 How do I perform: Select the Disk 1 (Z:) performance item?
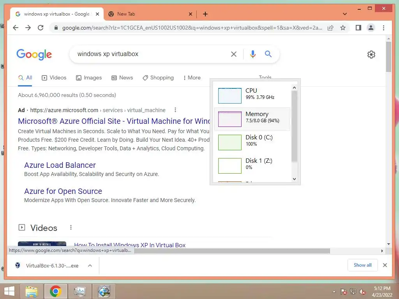pos(252,165)
